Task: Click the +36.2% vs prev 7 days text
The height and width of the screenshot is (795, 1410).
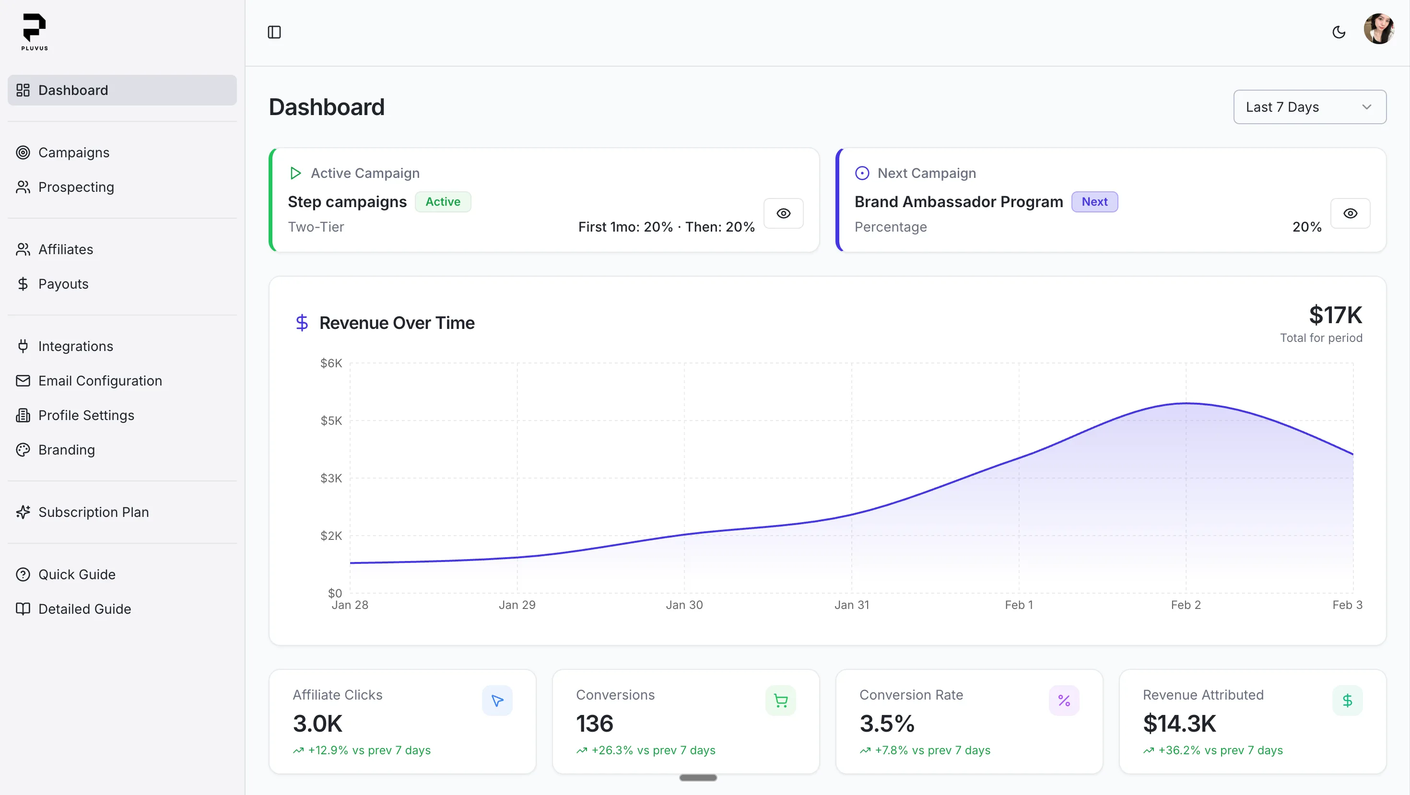Action: (1220, 750)
